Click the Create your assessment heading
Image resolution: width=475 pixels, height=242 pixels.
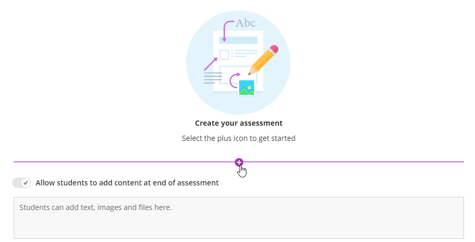pos(239,123)
